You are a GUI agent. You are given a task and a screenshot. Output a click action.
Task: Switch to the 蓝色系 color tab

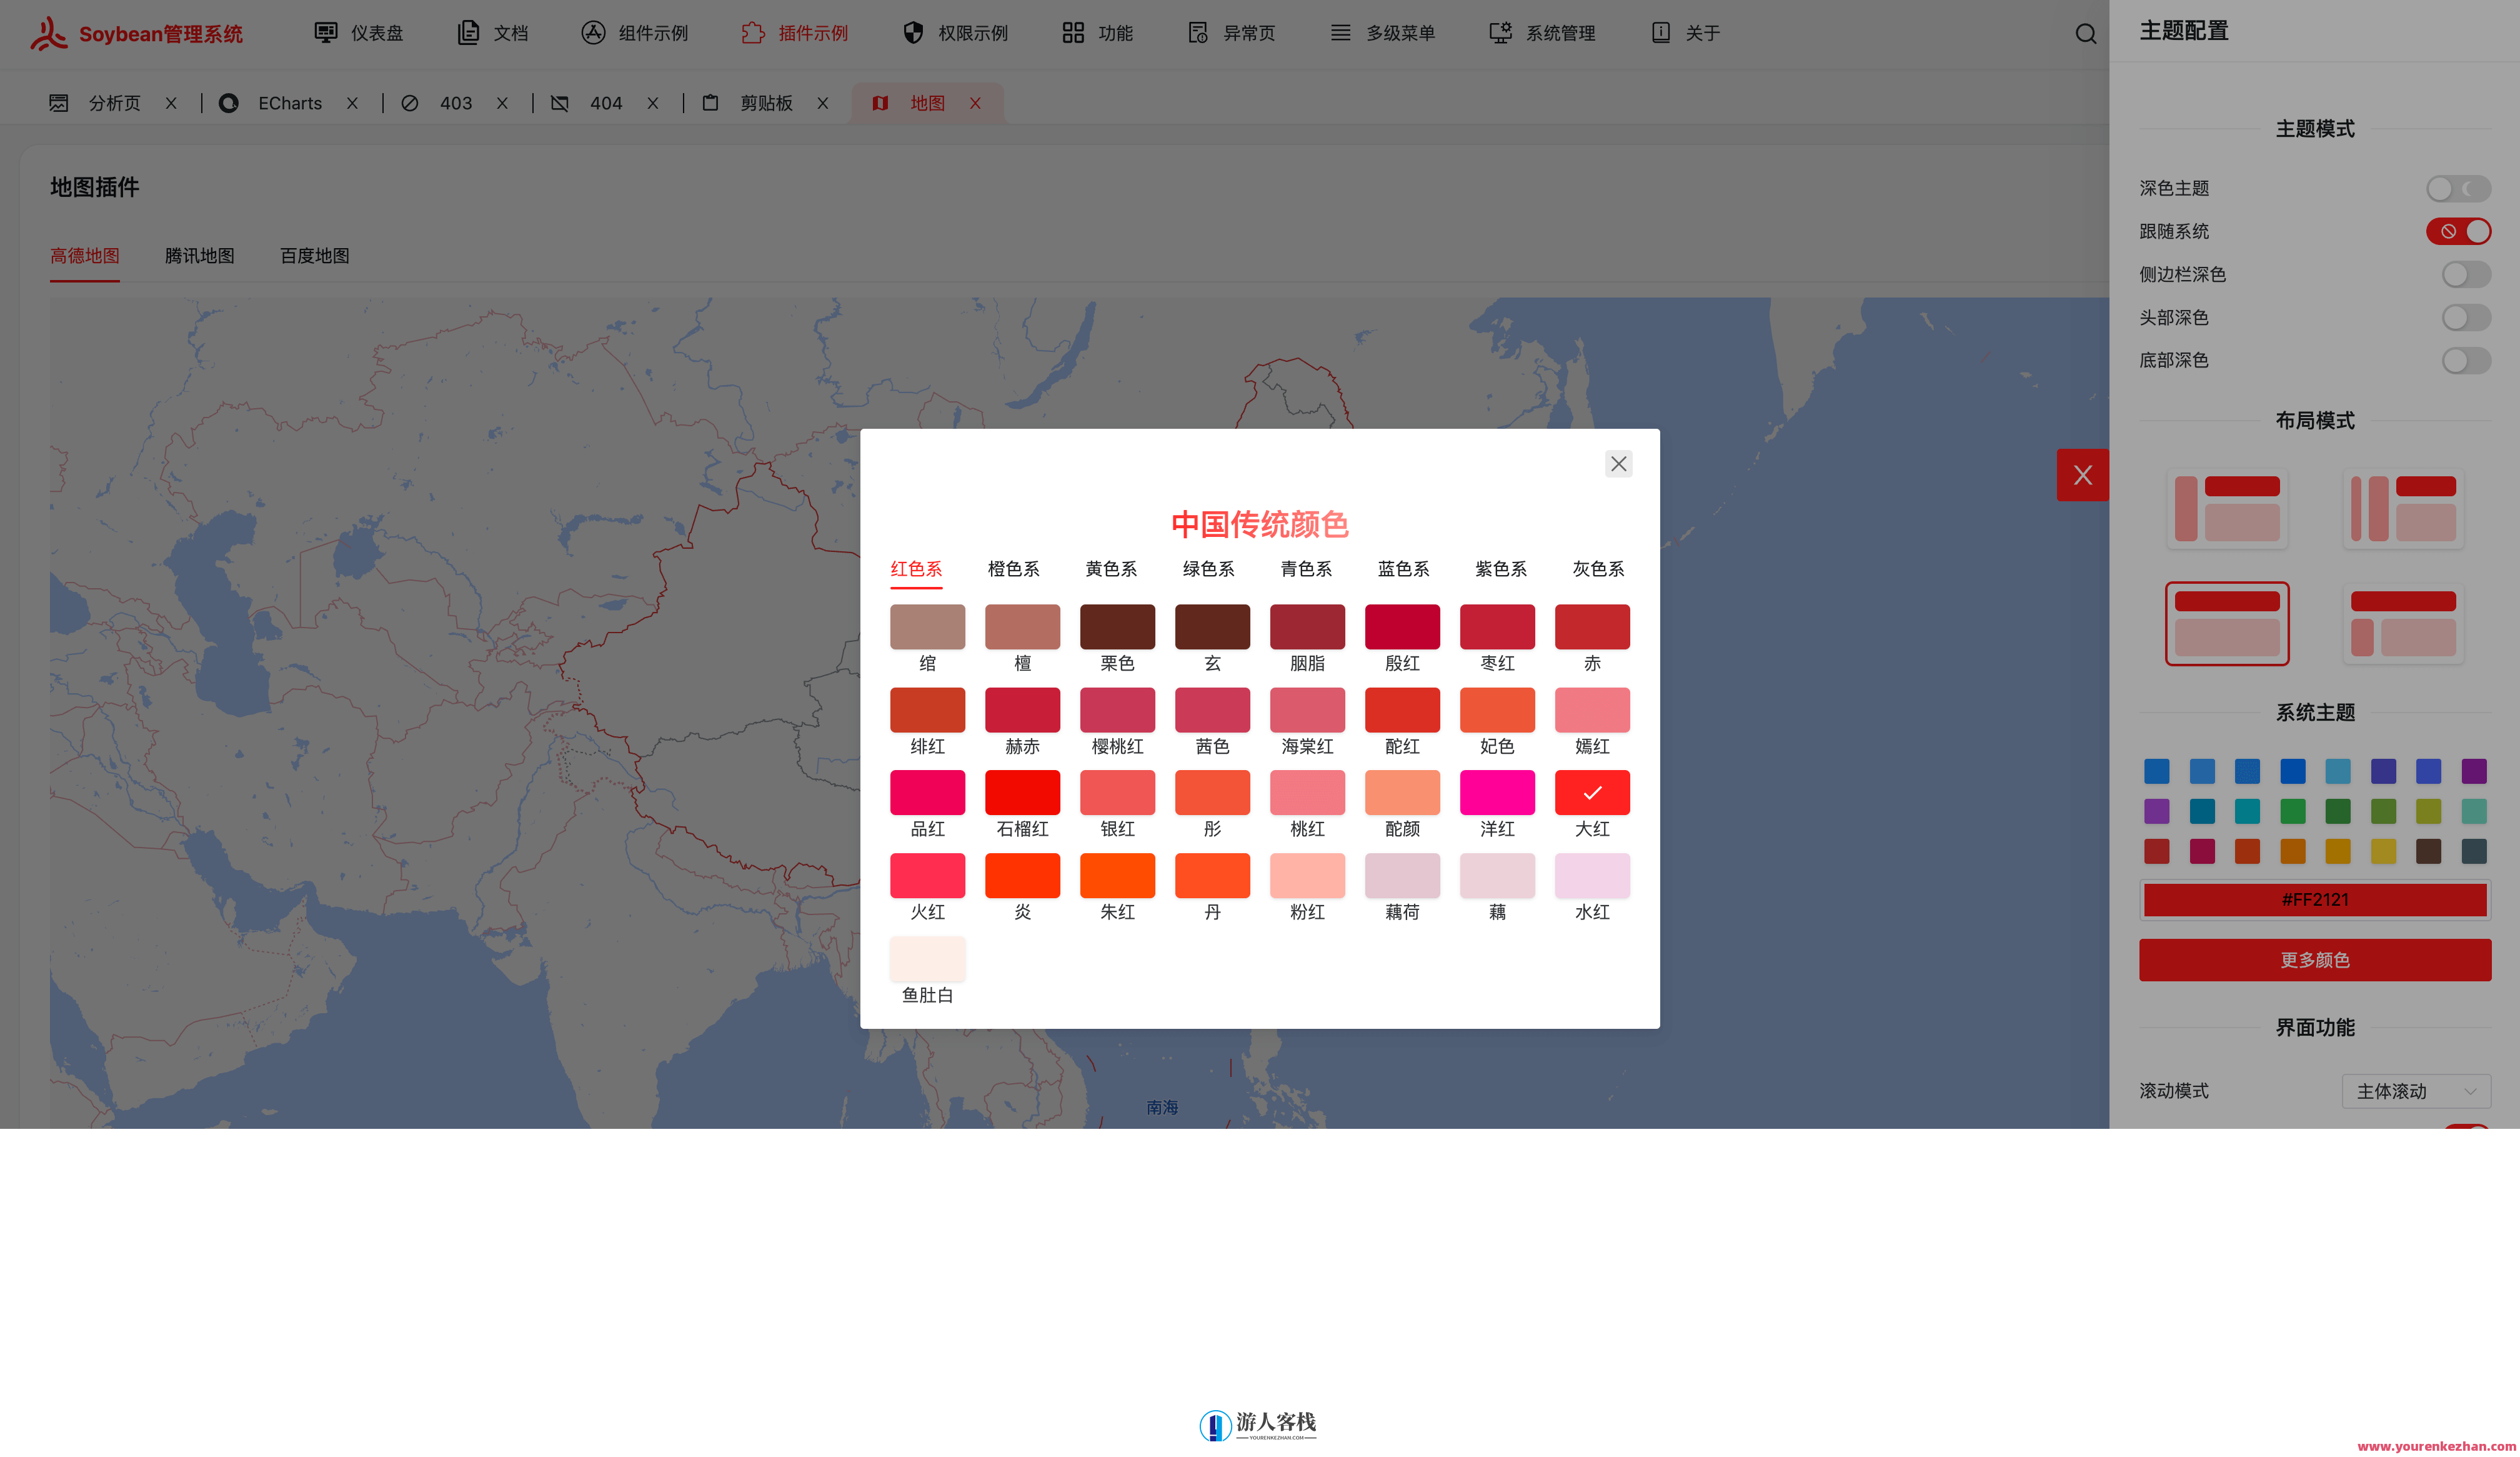(1403, 569)
